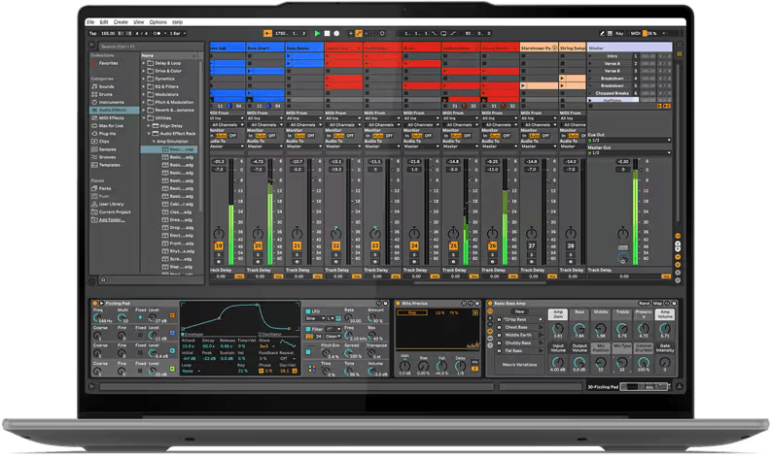Open the Options menu
This screenshot has height=456, width=771.
coord(158,21)
